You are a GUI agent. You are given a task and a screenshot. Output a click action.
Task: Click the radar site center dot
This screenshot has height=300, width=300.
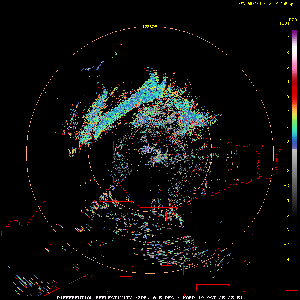150,150
